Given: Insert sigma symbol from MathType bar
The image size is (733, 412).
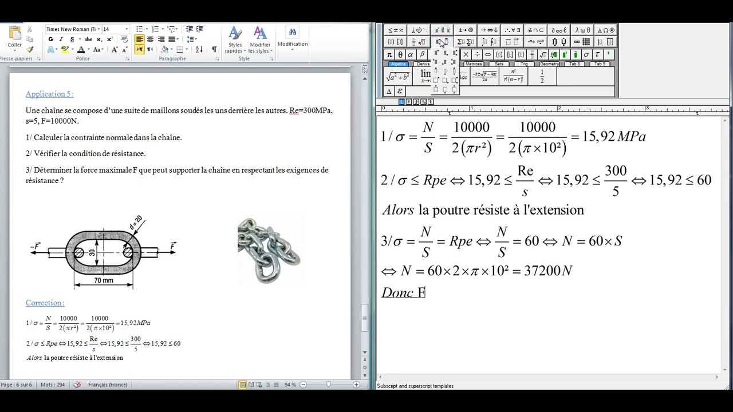Looking at the screenshot, I should pyautogui.click(x=586, y=55).
